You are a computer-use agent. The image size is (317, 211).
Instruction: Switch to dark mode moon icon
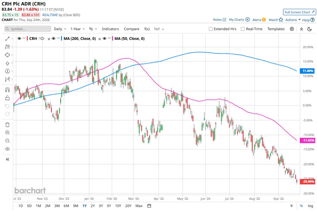coord(309,29)
